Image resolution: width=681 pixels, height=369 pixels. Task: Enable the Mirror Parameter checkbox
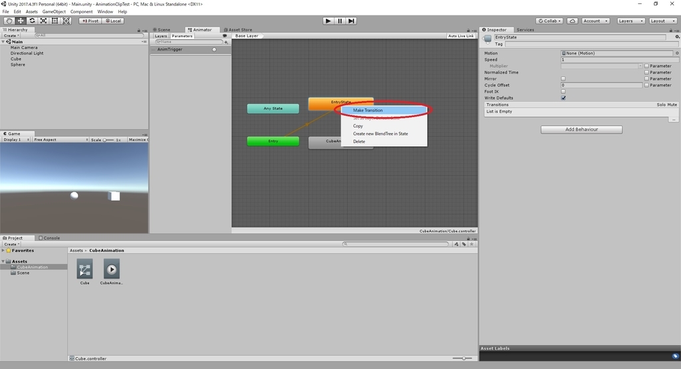click(x=646, y=79)
